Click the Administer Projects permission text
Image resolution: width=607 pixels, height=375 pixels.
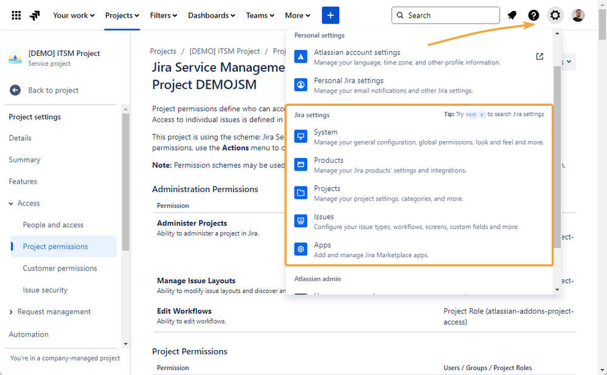pos(192,223)
